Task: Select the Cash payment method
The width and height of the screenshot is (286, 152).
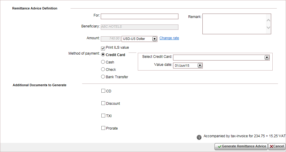Action: click(103, 62)
